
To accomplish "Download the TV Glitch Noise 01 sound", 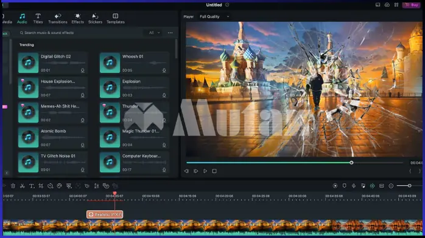I will 83,170.
